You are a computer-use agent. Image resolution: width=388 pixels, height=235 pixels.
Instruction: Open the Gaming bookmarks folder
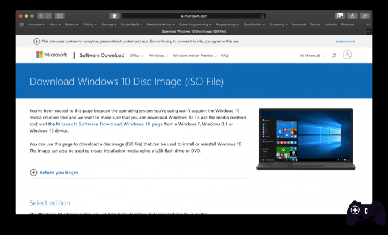point(109,24)
